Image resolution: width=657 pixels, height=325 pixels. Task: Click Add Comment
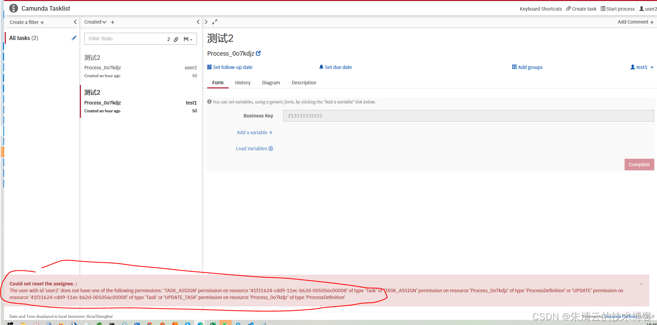635,22
